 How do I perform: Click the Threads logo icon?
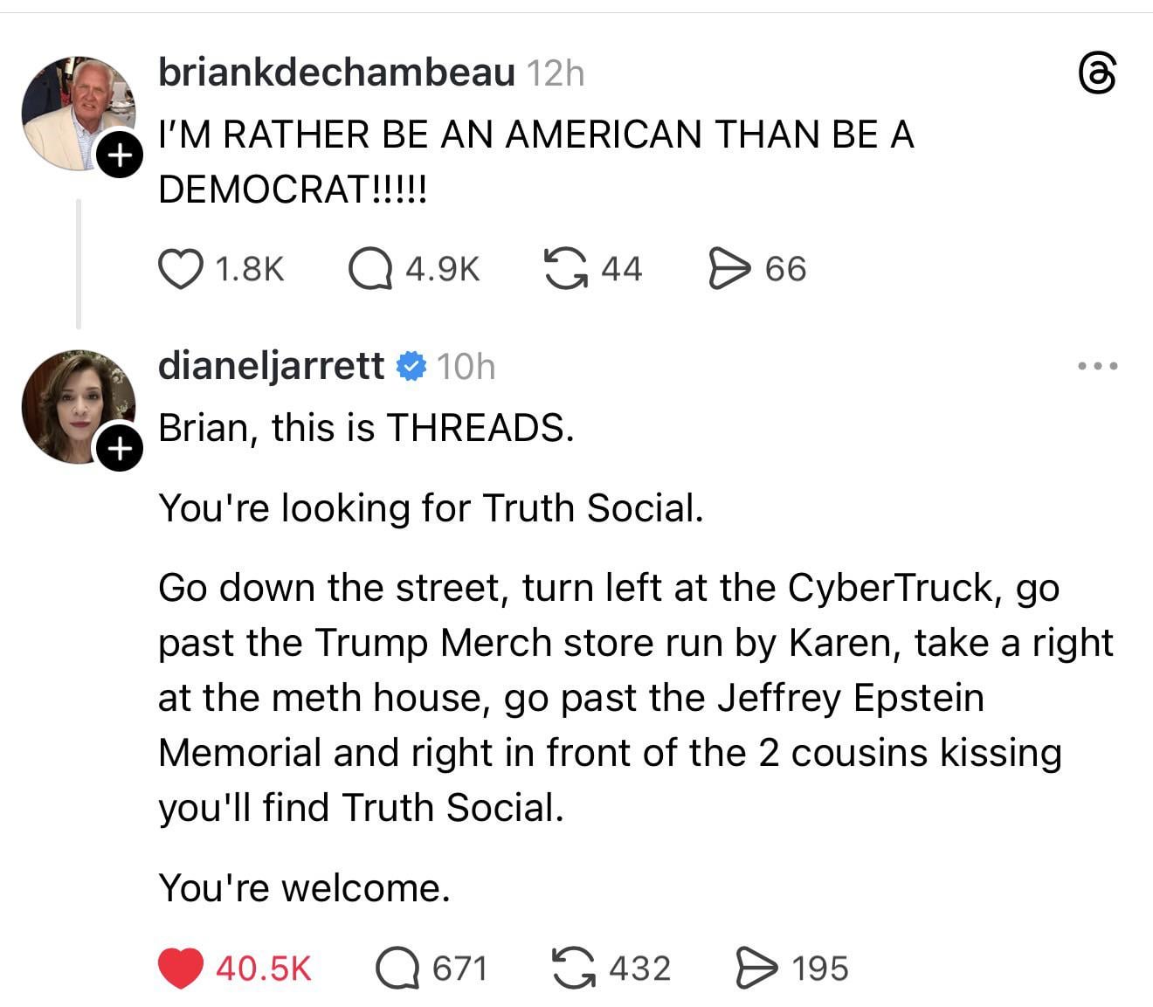1096,73
